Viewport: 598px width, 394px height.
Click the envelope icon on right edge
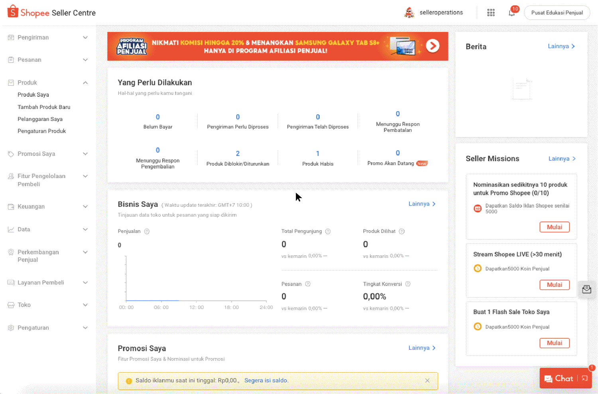tap(586, 290)
